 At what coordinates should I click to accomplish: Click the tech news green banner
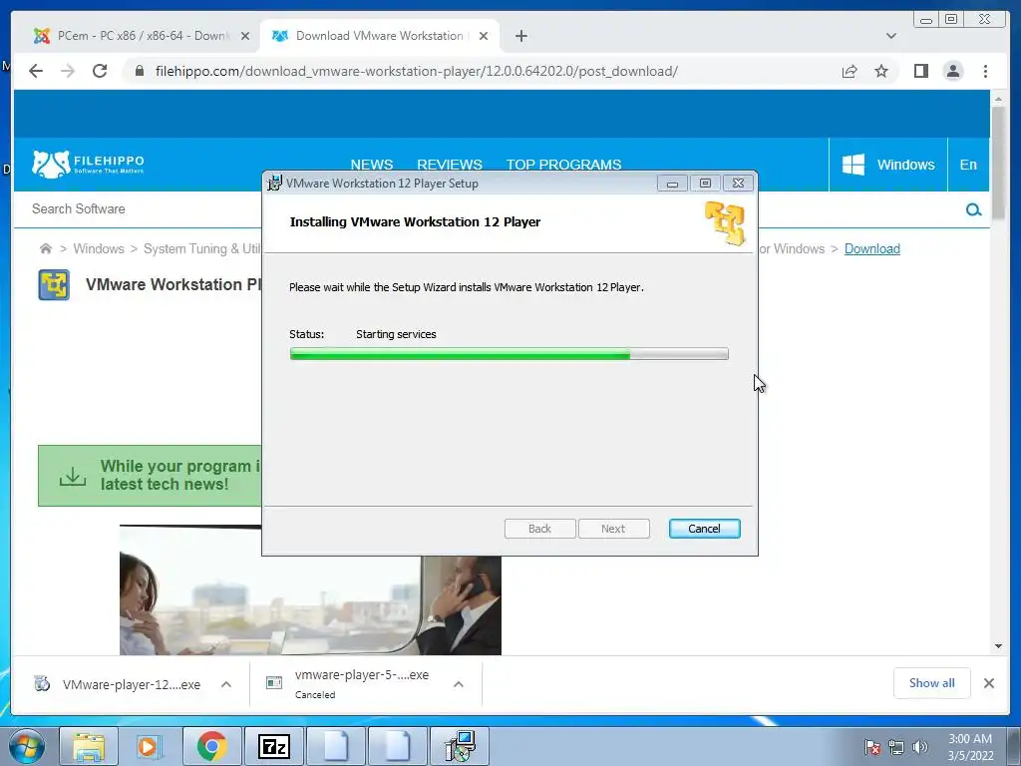click(150, 476)
